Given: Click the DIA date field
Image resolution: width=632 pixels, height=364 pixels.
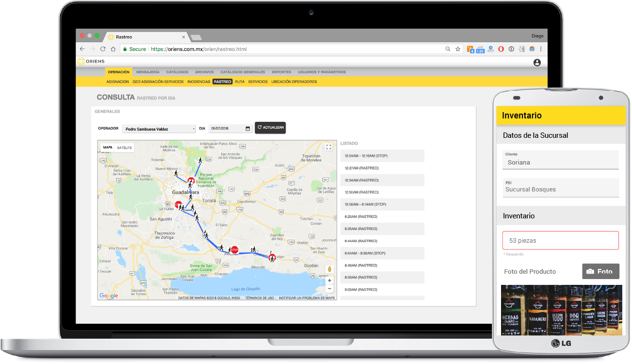Looking at the screenshot, I should [x=230, y=129].
